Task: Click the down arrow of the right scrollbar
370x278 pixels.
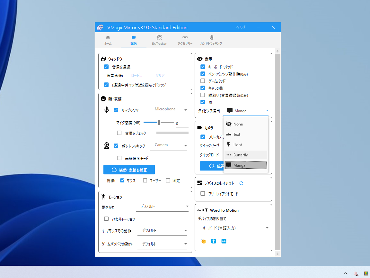Action: point(277,254)
